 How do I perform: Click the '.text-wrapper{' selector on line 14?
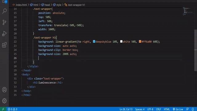pyautogui.click(x=42, y=9)
